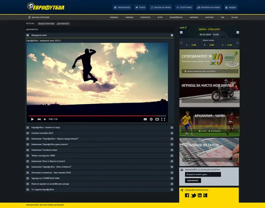Open 'ИГРАЕШ ЗА ЧИСТО НОВ ХАРЛЕЙ' banner

(x=210, y=93)
